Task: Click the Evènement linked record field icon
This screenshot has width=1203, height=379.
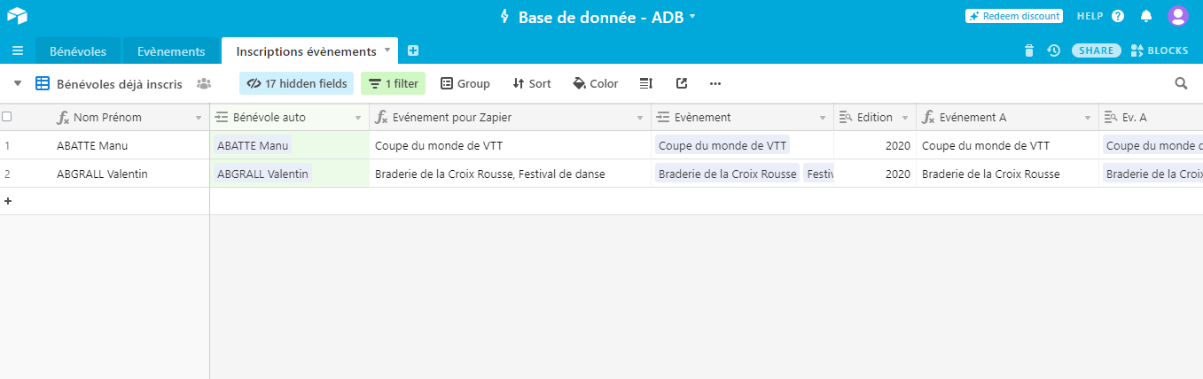Action: point(663,118)
